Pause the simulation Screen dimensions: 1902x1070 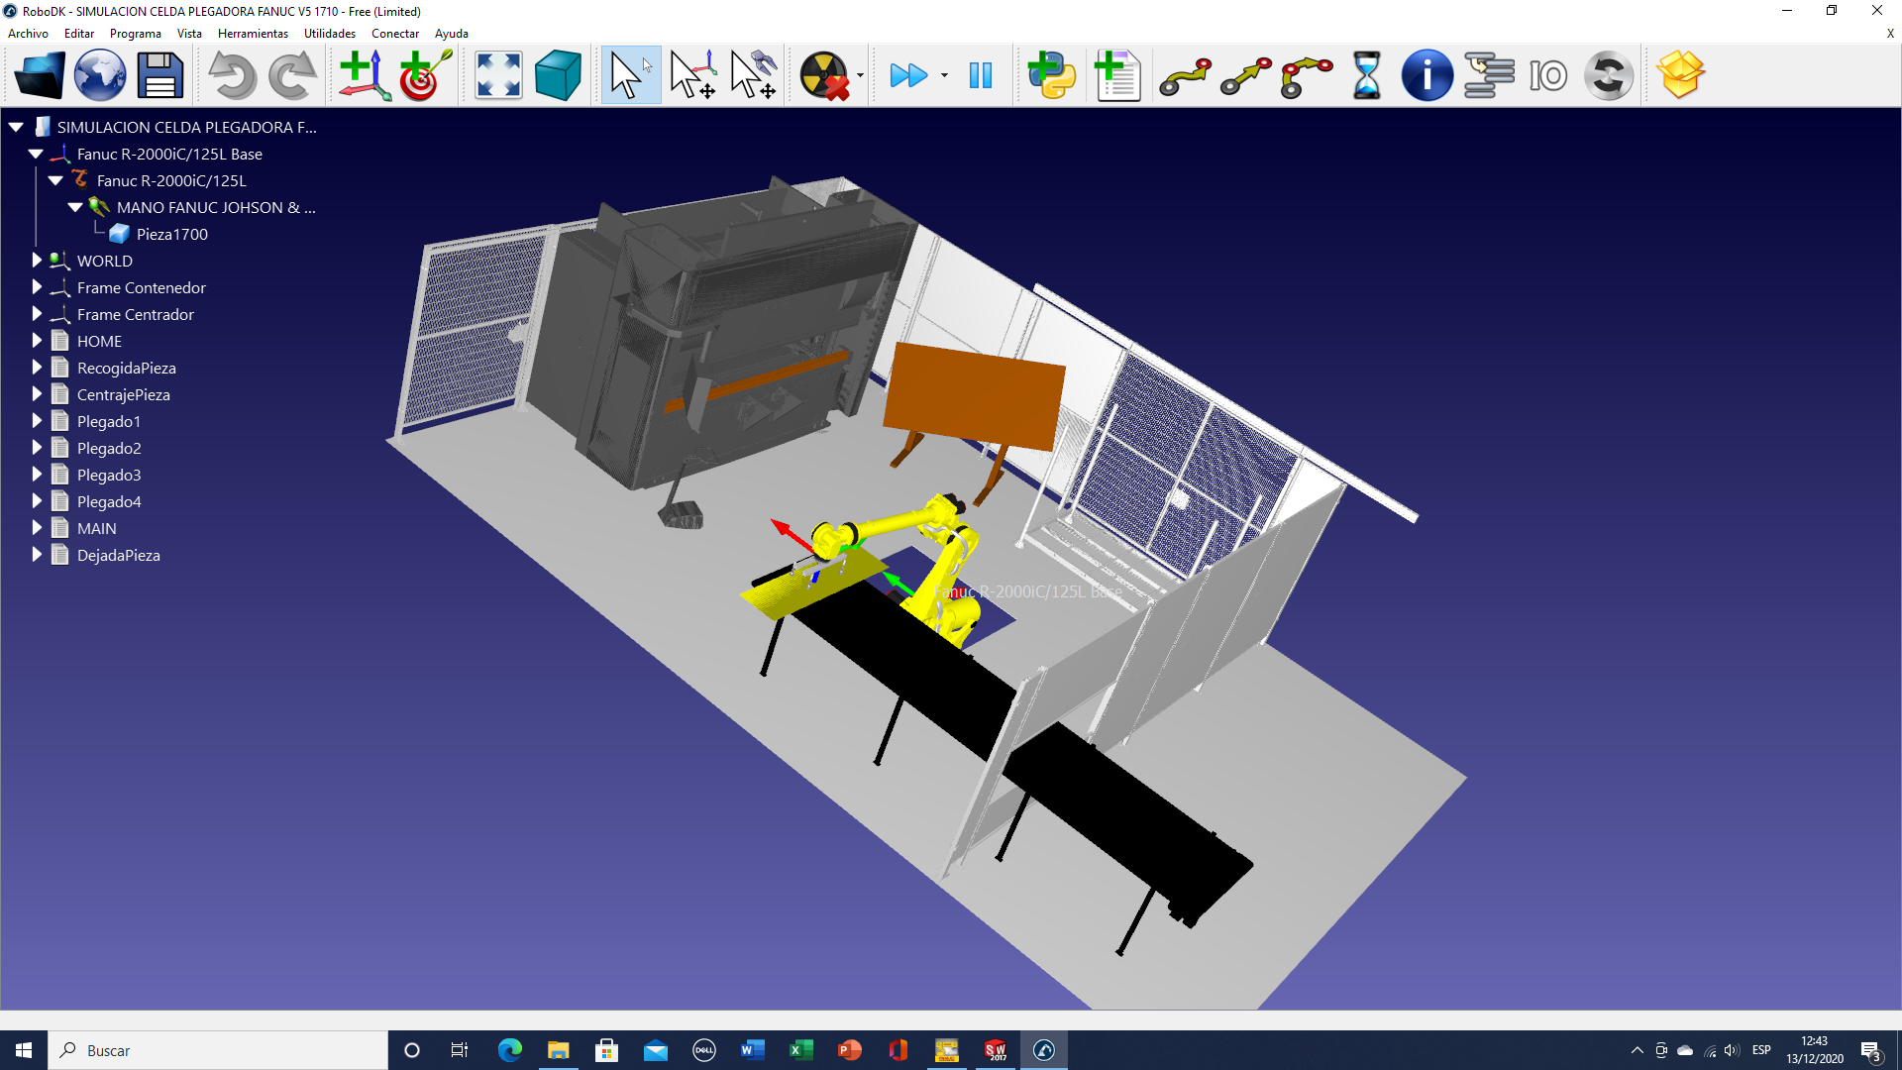click(981, 75)
